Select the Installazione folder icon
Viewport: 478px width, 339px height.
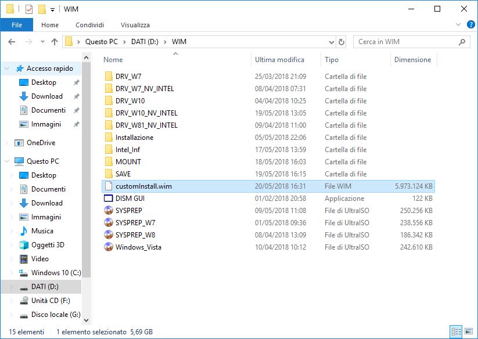pyautogui.click(x=109, y=137)
